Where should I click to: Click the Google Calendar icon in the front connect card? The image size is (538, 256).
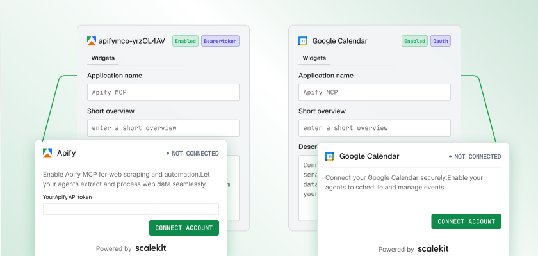(x=330, y=157)
